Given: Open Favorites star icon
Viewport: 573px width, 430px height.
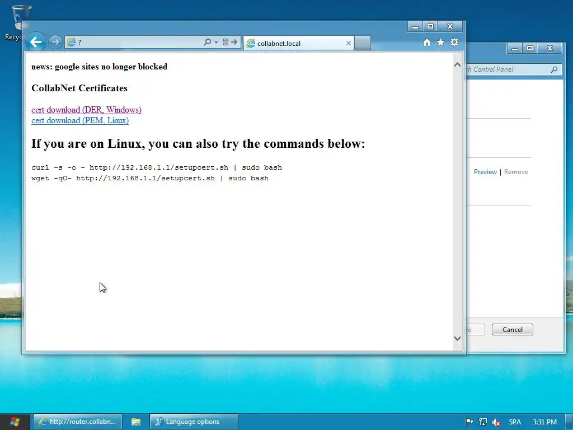Looking at the screenshot, I should (441, 43).
